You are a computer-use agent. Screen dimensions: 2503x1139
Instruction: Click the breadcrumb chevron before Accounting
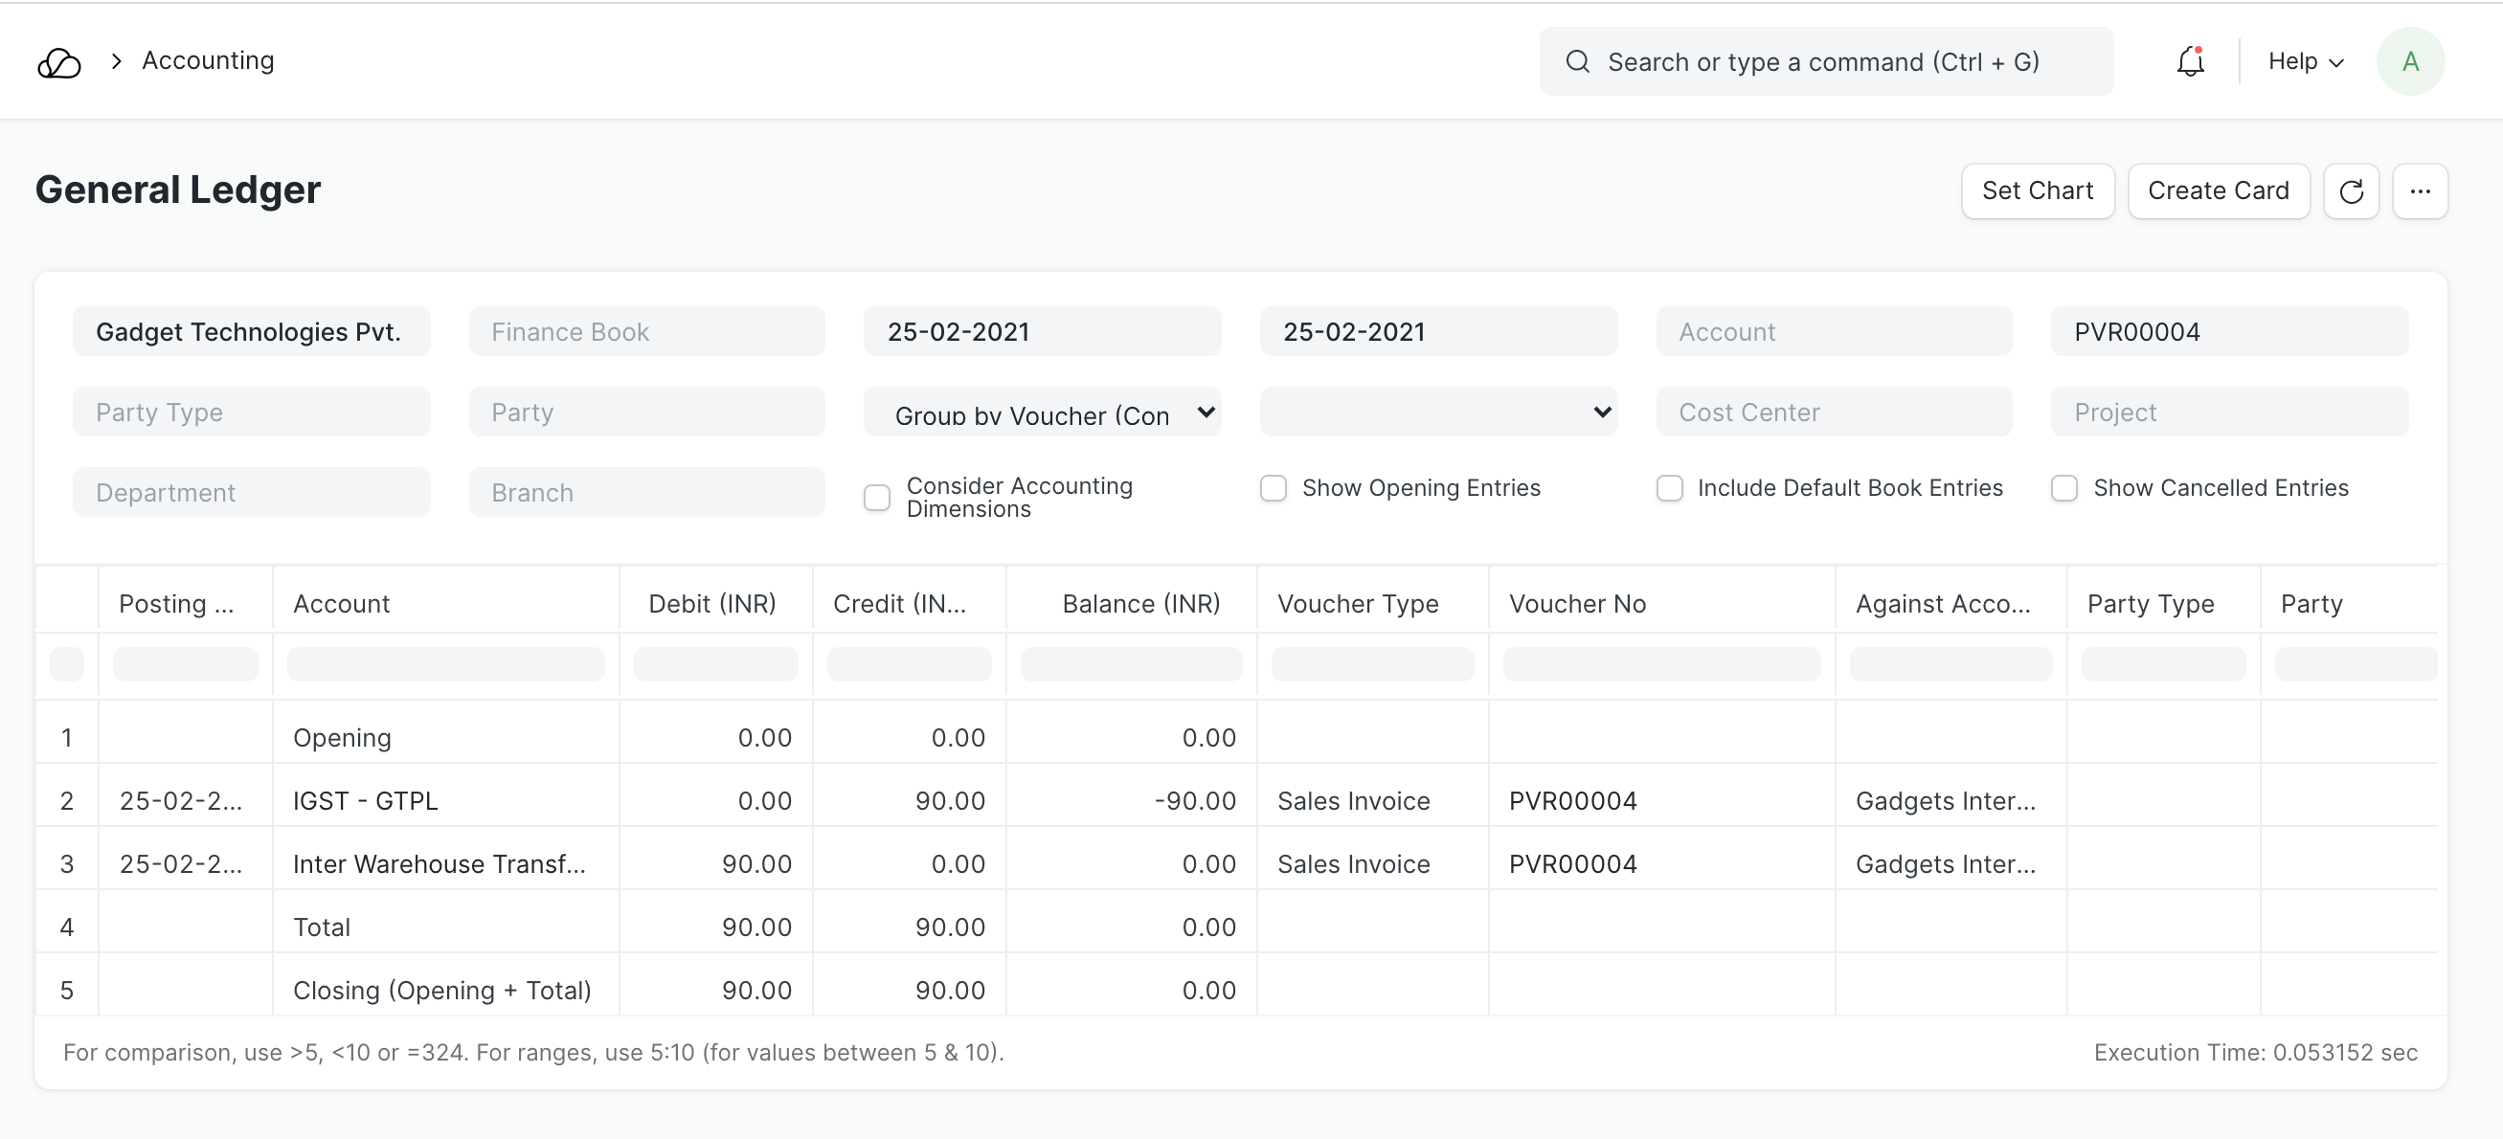point(117,61)
